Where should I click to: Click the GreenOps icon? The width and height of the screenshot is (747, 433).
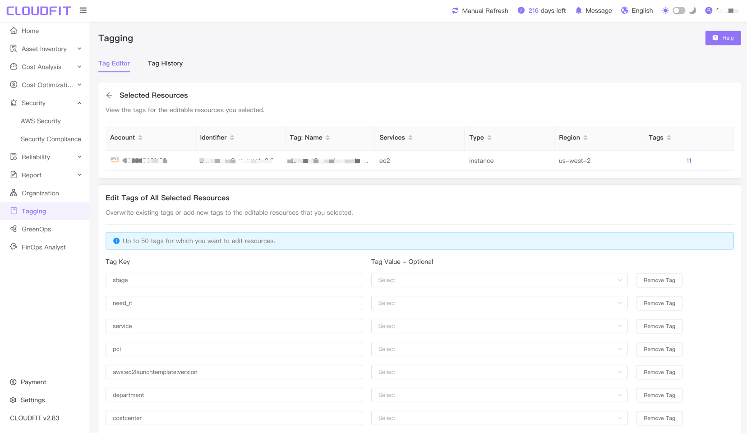pyautogui.click(x=14, y=229)
